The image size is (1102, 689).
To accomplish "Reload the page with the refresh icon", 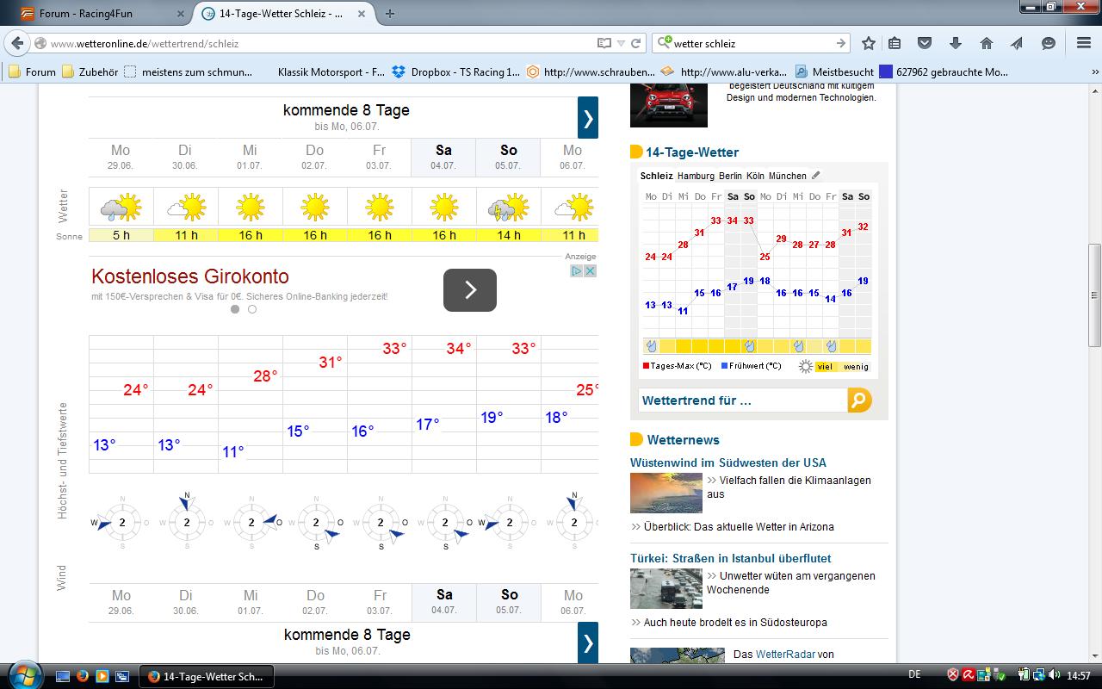I will pyautogui.click(x=636, y=43).
